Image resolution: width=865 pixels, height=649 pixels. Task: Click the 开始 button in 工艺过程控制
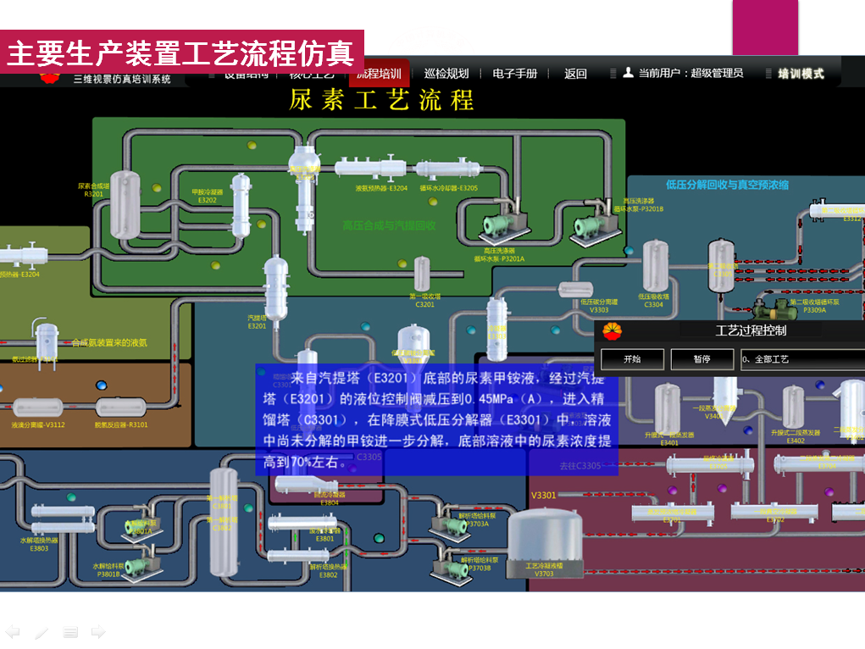[632, 359]
